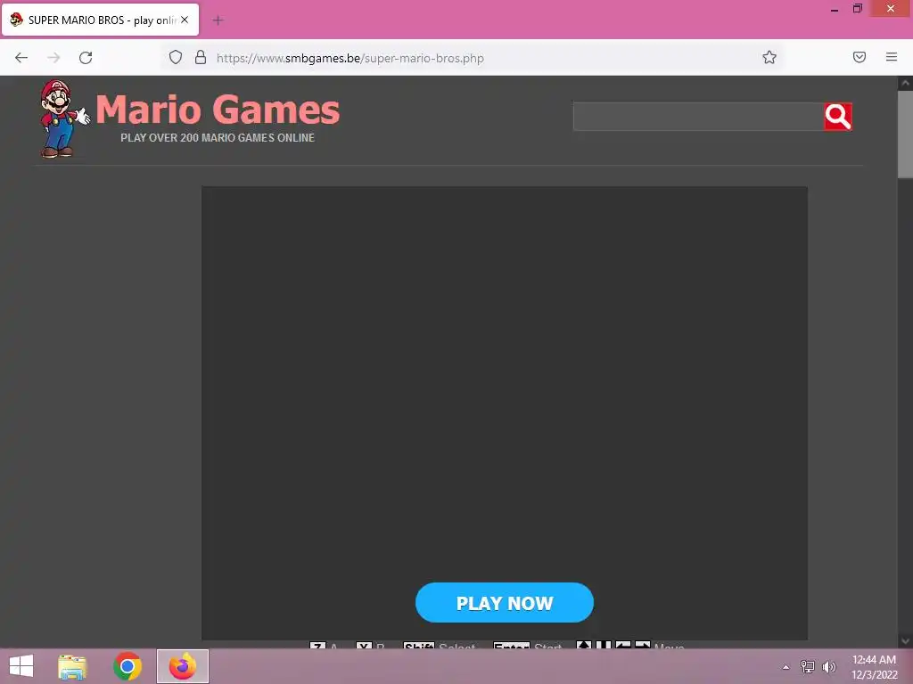Screen dimensions: 913x684
Task: Restore down the Firefox window
Action: (858, 9)
